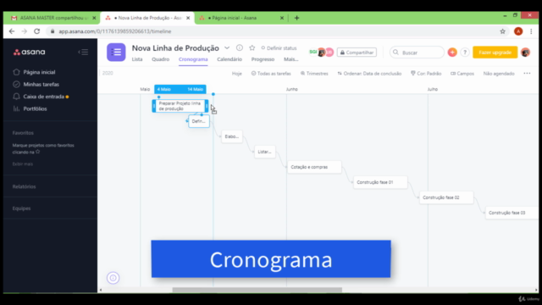Image resolution: width=542 pixels, height=305 pixels.
Task: Select the Cronograma tab
Action: [193, 59]
